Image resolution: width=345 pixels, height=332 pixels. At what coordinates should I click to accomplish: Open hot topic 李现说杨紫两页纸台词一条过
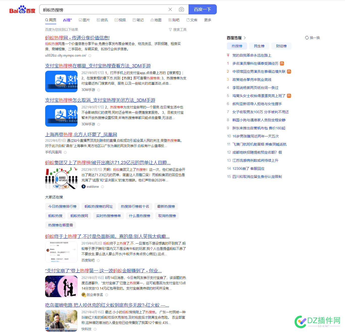point(255,88)
